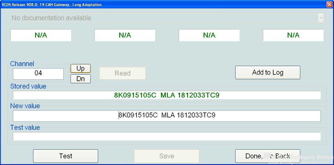Close the VCDS Long Adaptation window

pyautogui.click(x=329, y=5)
